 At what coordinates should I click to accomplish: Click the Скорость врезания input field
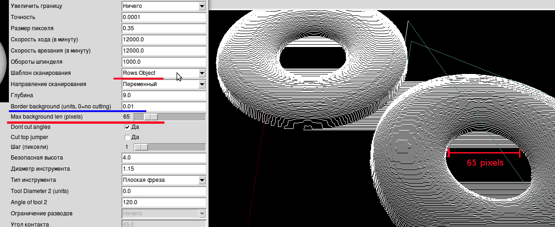pos(164,51)
